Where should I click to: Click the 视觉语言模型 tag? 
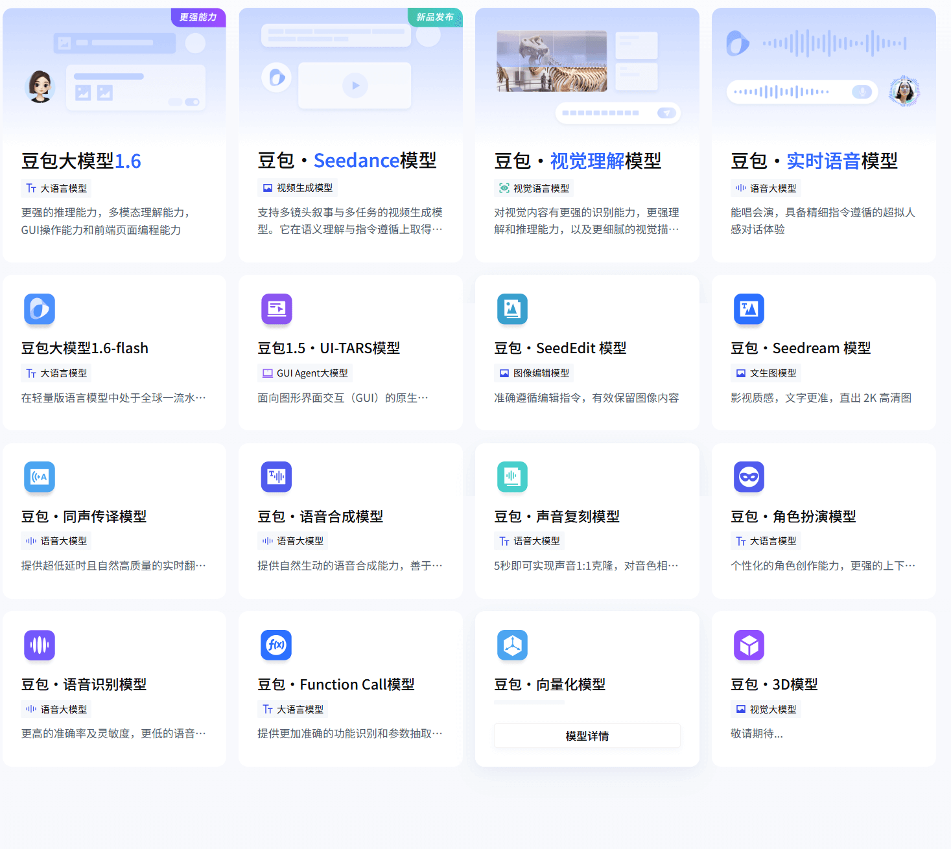pos(534,188)
